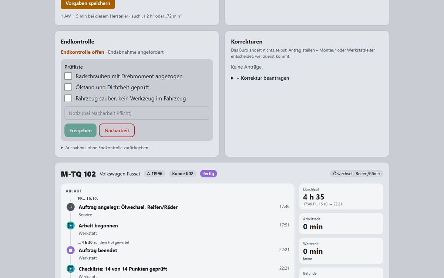This screenshot has height=278, width=444.
Task: Check Radschrauben mit Drehmoment angezogen
Action: pos(68,76)
